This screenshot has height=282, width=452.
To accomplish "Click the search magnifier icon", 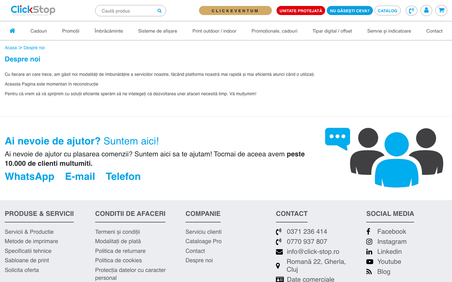I will click(x=159, y=11).
